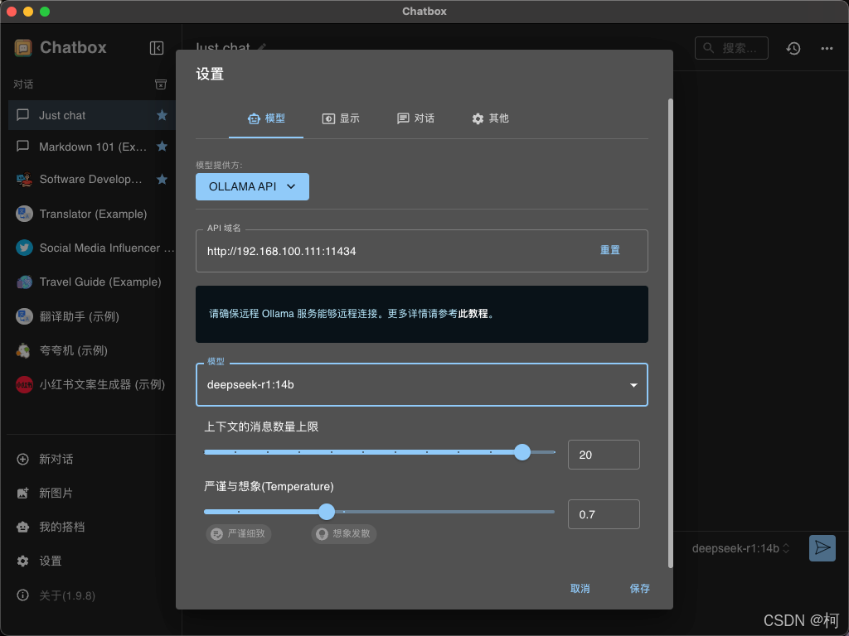
Task: Click the Temperature slider handle
Action: [327, 512]
